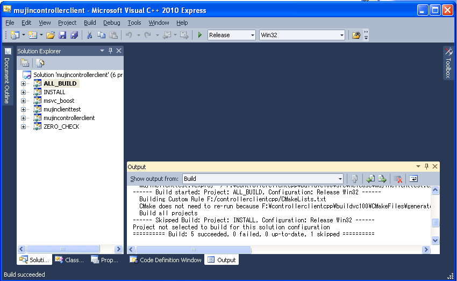457x281 pixels.
Task: Start debugging with the green play icon
Action: coord(200,35)
